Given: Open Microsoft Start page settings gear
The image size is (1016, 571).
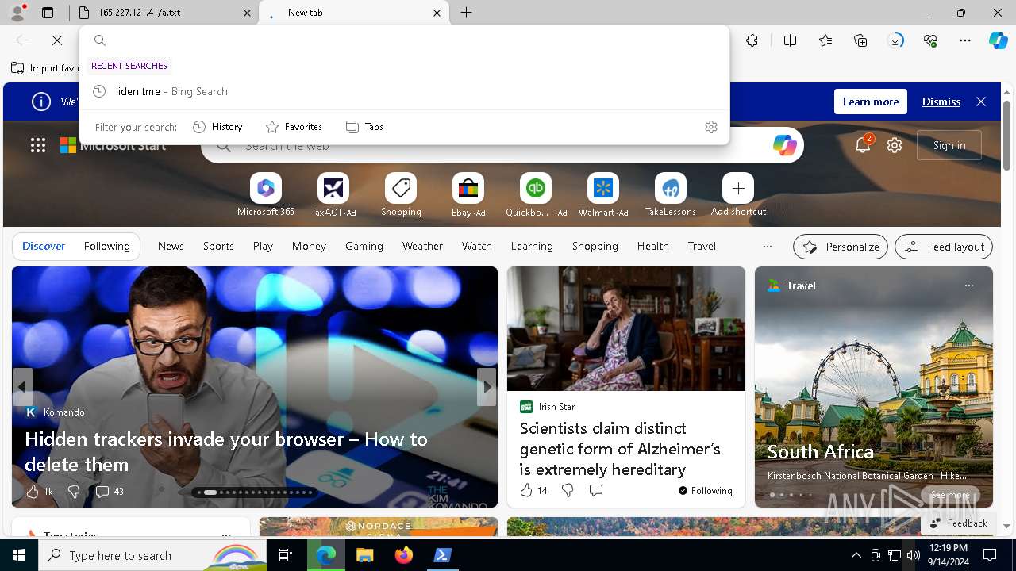Looking at the screenshot, I should coord(895,145).
